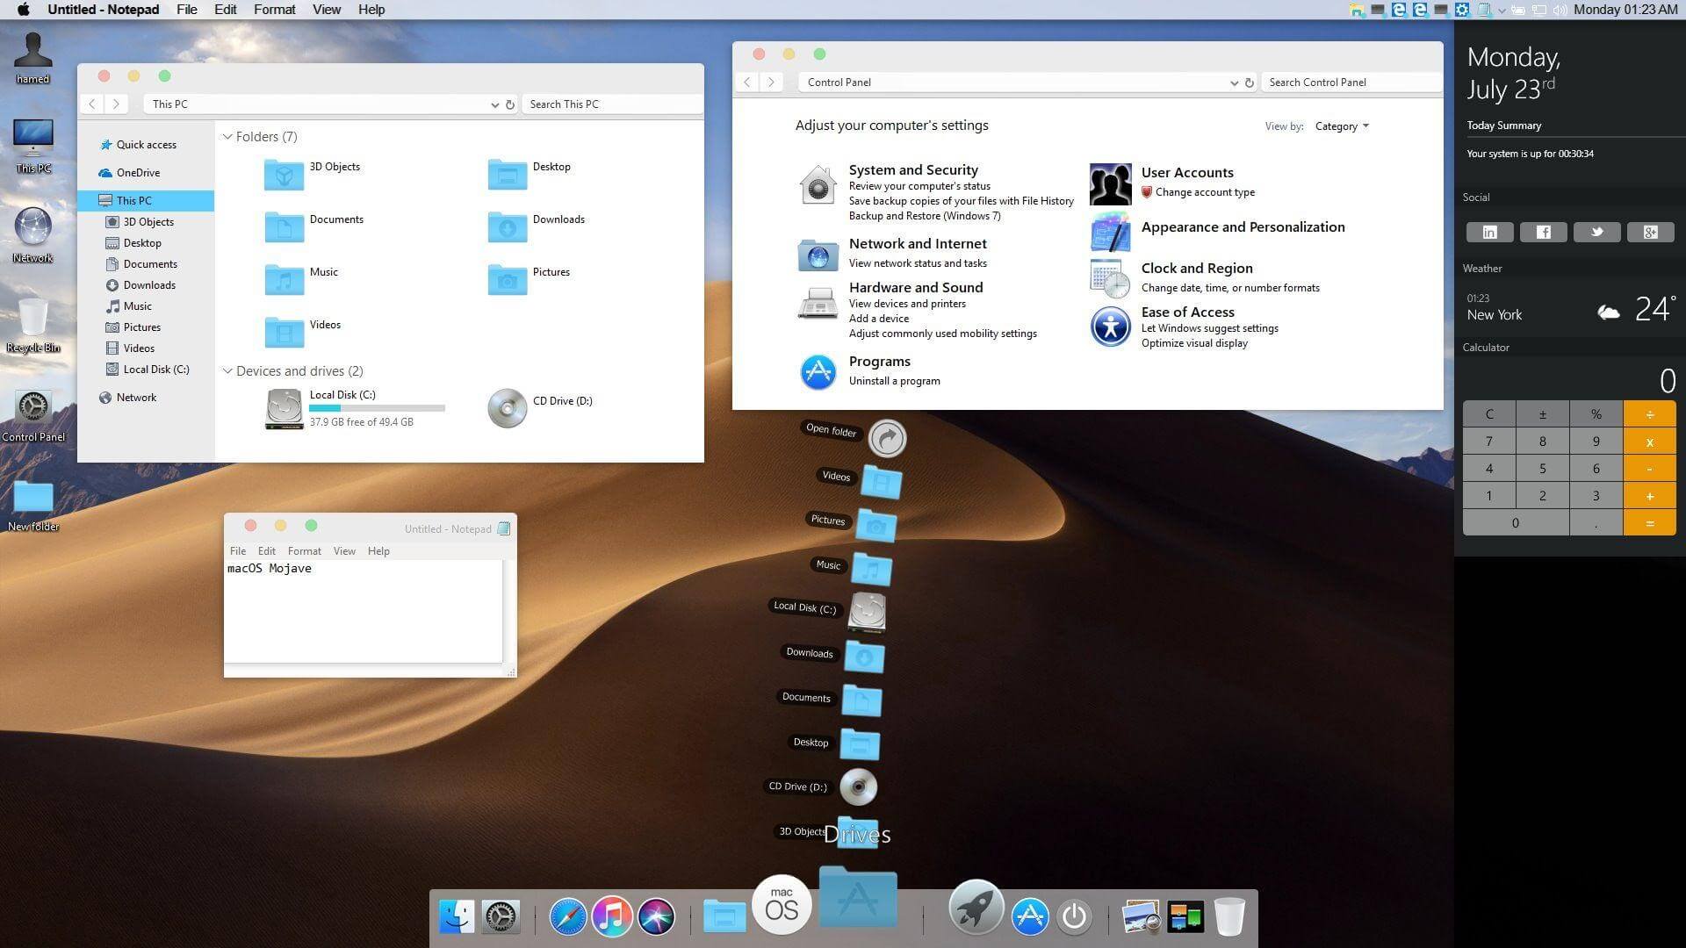Screen dimensions: 1686x948
Task: Open the View by Category dropdown
Action: (x=1341, y=126)
